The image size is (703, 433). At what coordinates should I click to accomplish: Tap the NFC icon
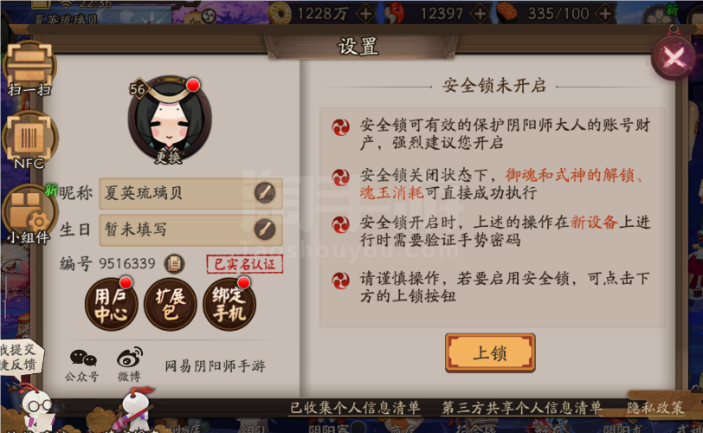(29, 140)
